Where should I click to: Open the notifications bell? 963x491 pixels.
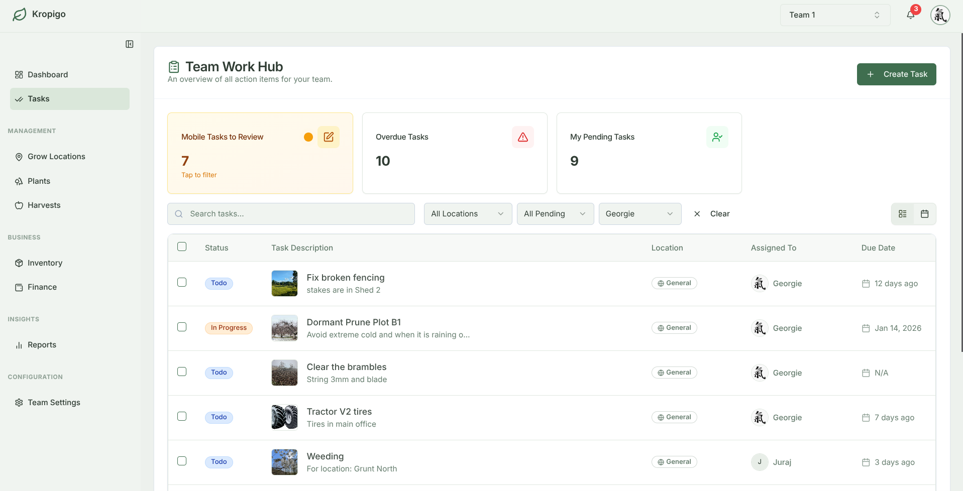click(x=910, y=15)
